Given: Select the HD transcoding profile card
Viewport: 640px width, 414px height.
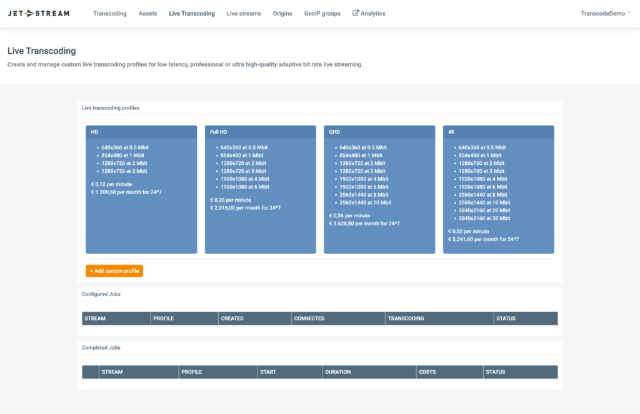Looking at the screenshot, I should point(141,187).
